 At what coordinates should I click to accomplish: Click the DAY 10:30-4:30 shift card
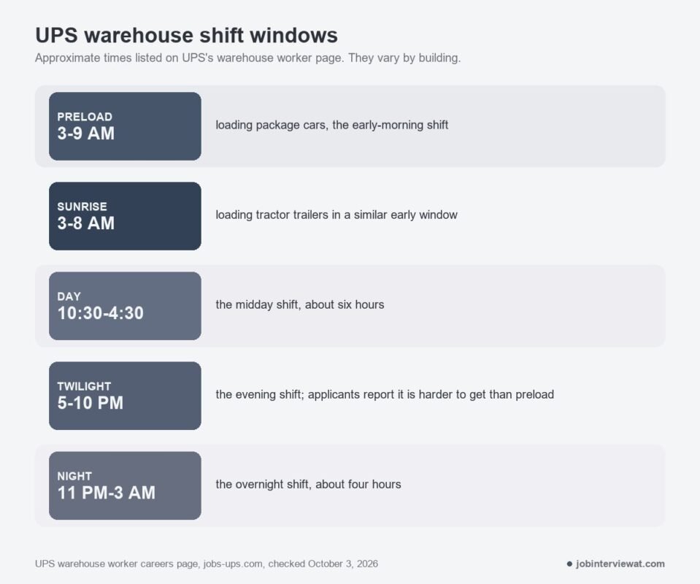[125, 306]
